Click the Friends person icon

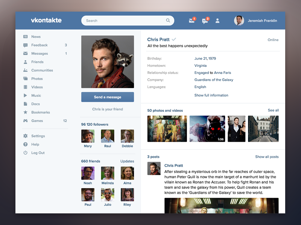(25, 62)
